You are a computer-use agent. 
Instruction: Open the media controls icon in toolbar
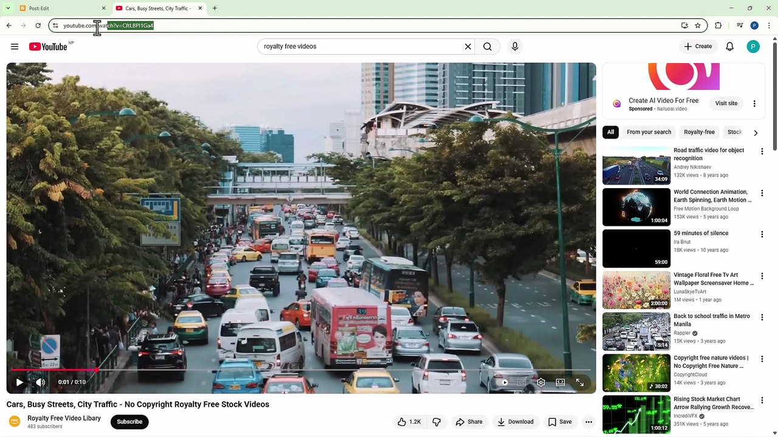point(740,25)
